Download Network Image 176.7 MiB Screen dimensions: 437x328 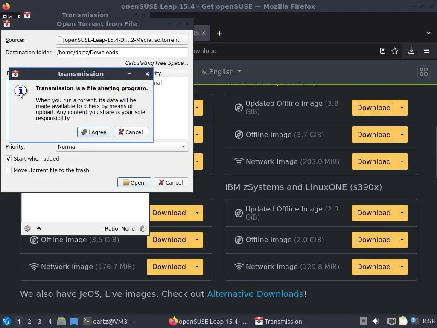point(169,266)
